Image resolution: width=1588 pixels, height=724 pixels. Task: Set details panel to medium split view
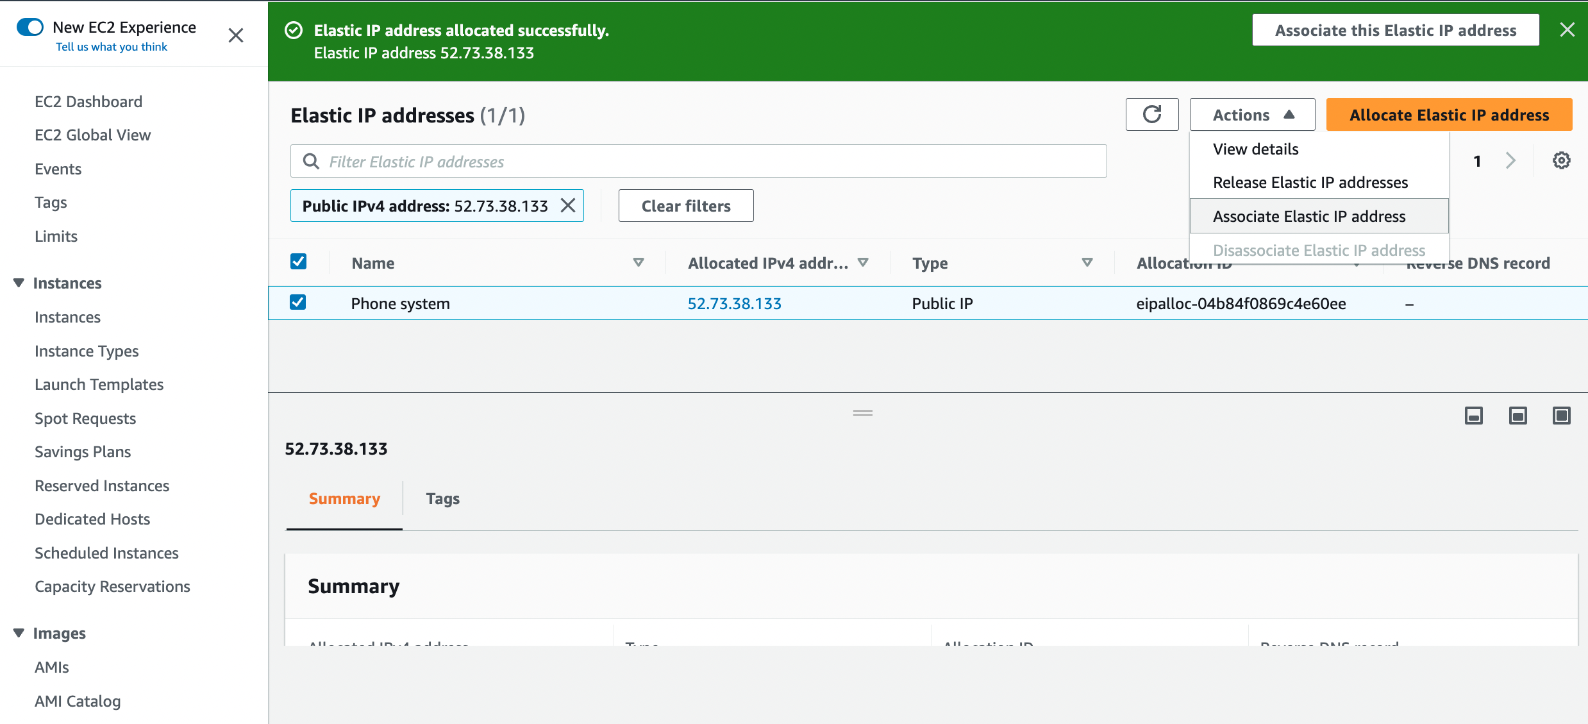point(1517,416)
